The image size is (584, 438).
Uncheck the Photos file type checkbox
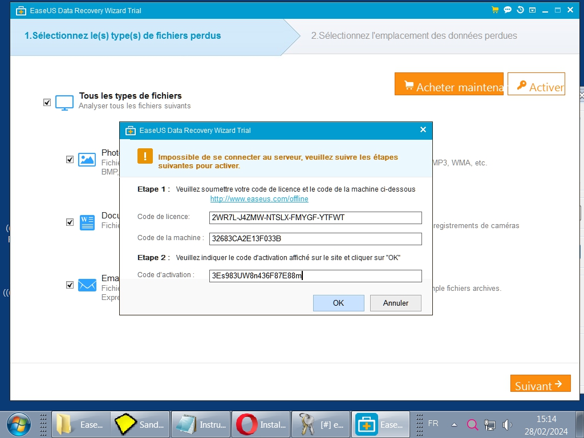[x=70, y=160]
